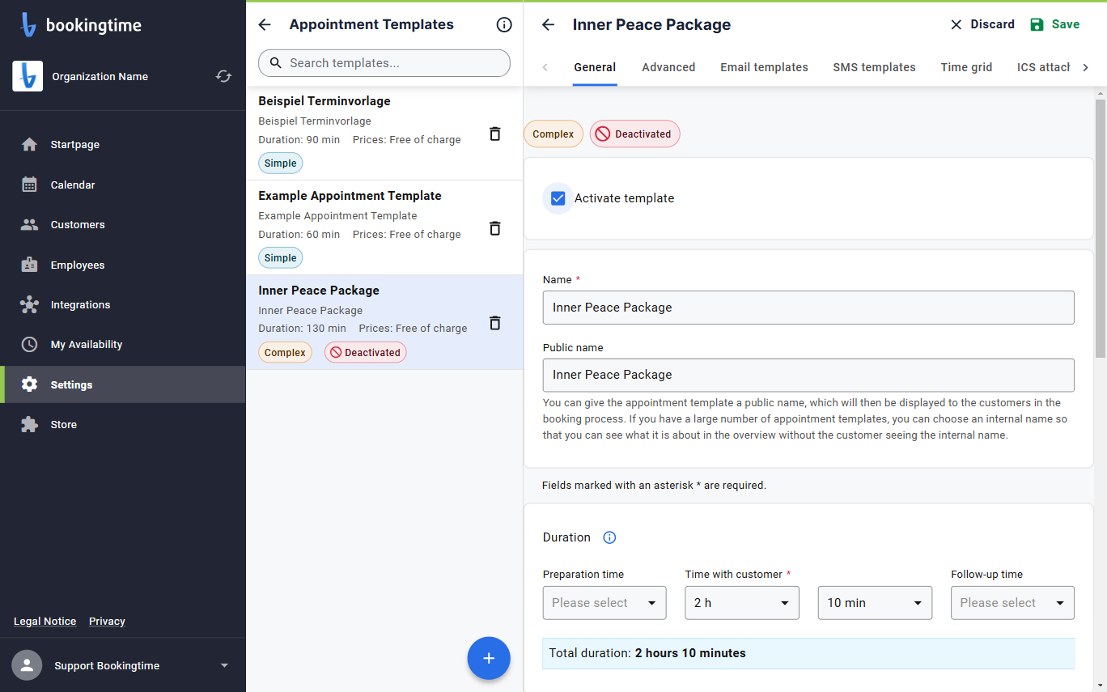Open the 2 h hours dropdown

point(742,603)
